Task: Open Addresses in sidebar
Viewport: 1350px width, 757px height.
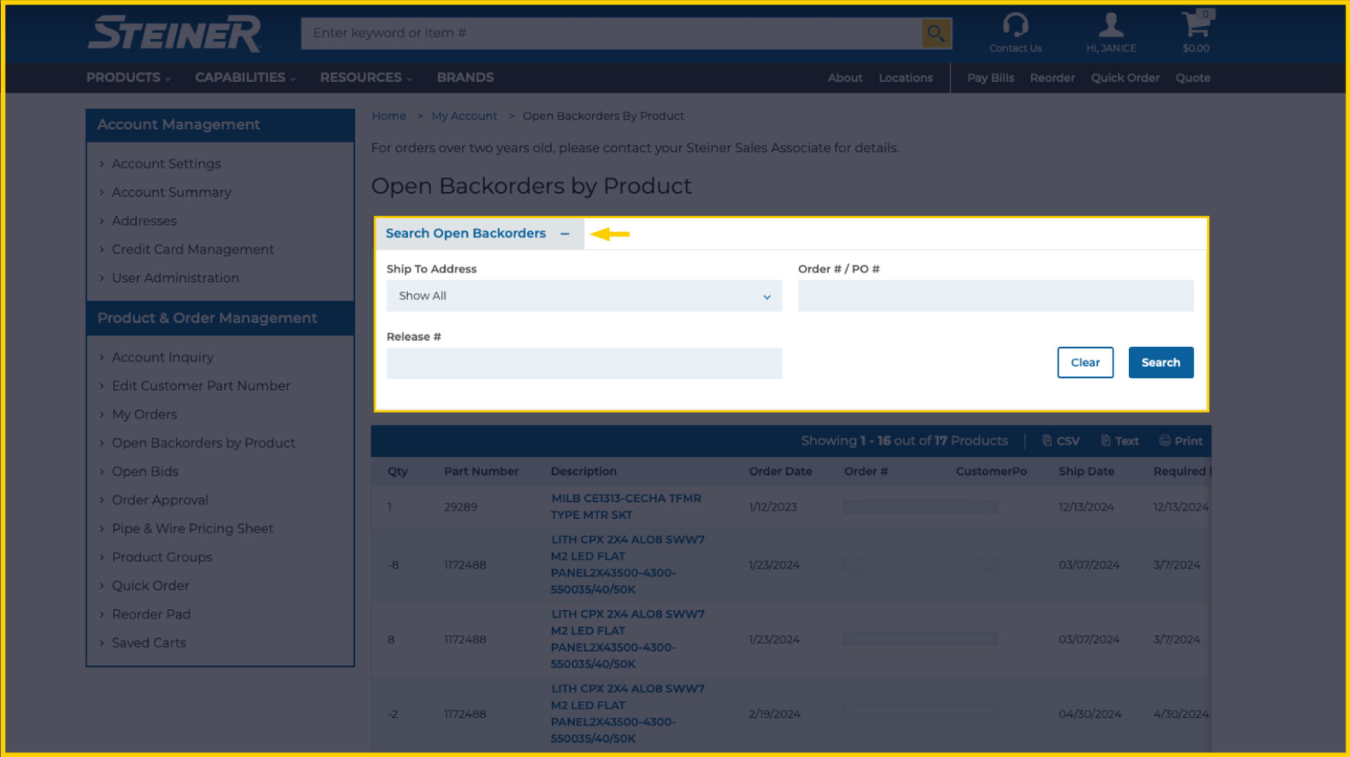Action: [x=144, y=221]
